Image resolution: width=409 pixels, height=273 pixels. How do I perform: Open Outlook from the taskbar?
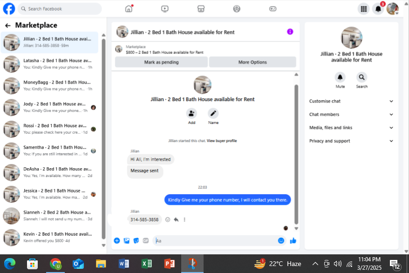[x=78, y=264]
